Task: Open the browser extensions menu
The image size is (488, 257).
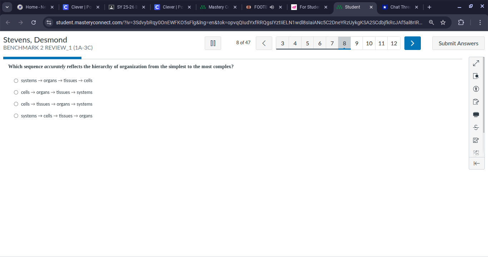Action: [x=461, y=22]
